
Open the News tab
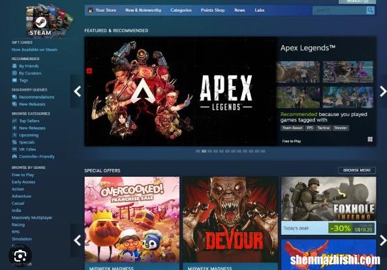click(x=240, y=10)
